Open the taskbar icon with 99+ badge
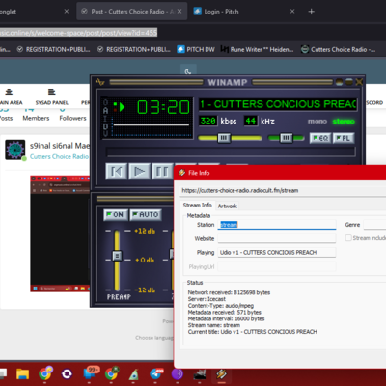386x386 pixels. click(91, 373)
